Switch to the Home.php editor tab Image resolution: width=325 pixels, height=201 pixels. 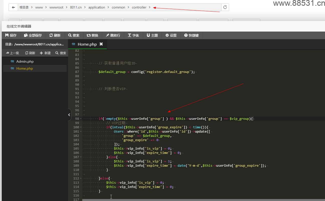tap(87, 44)
